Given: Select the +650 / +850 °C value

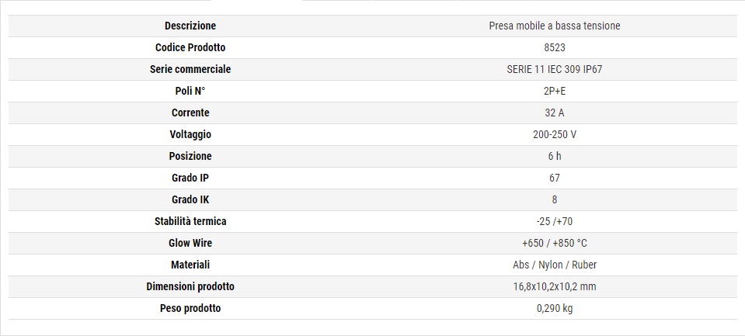Looking at the screenshot, I should coord(555,243).
